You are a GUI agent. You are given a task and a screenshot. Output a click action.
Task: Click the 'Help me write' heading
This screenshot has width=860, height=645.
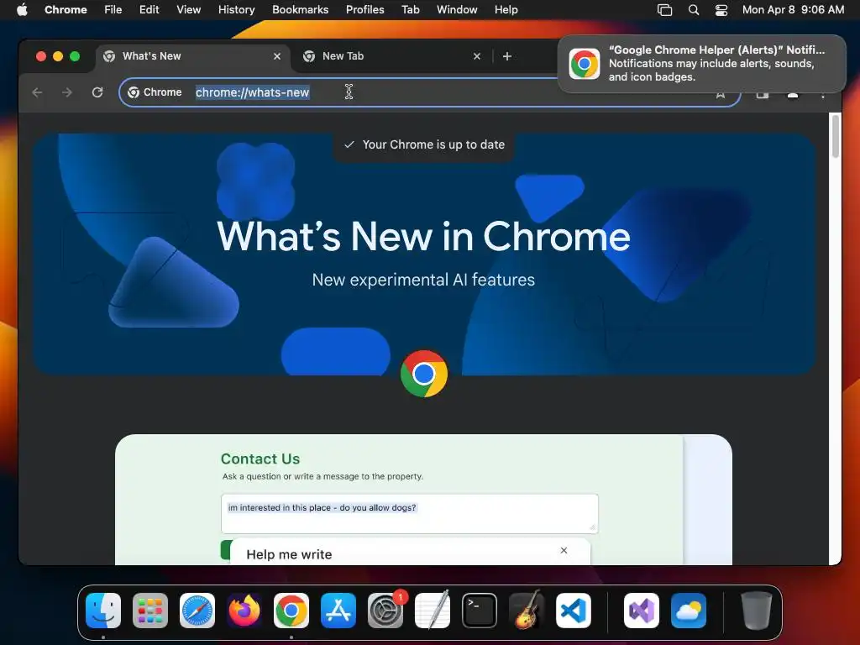point(289,554)
